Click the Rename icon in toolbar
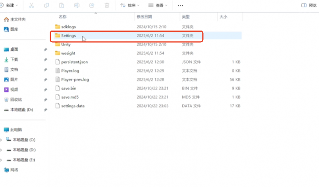 (77, 5)
